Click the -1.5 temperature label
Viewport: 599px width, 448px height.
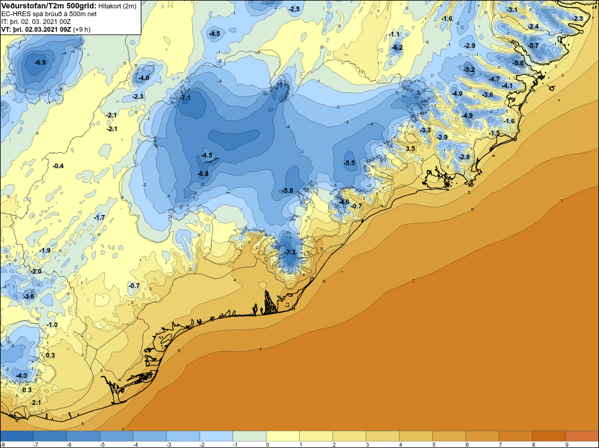pos(494,134)
